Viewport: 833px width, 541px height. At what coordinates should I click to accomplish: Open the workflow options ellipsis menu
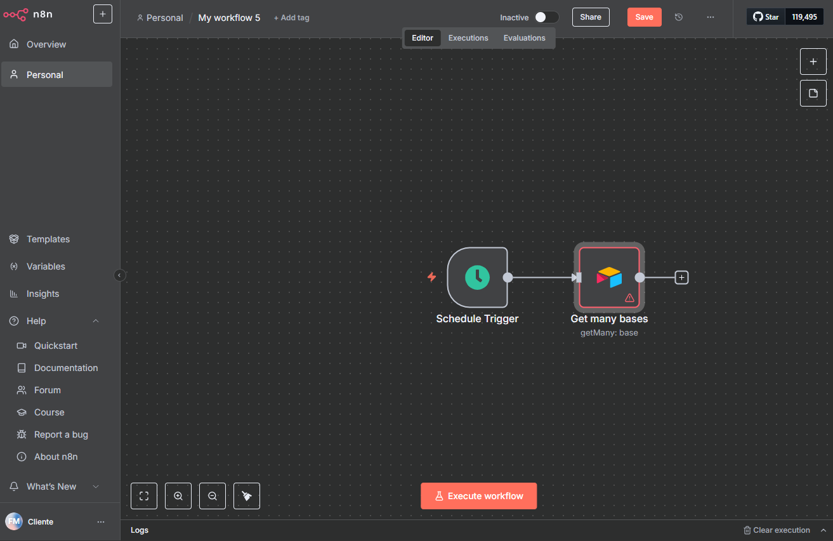tap(711, 17)
